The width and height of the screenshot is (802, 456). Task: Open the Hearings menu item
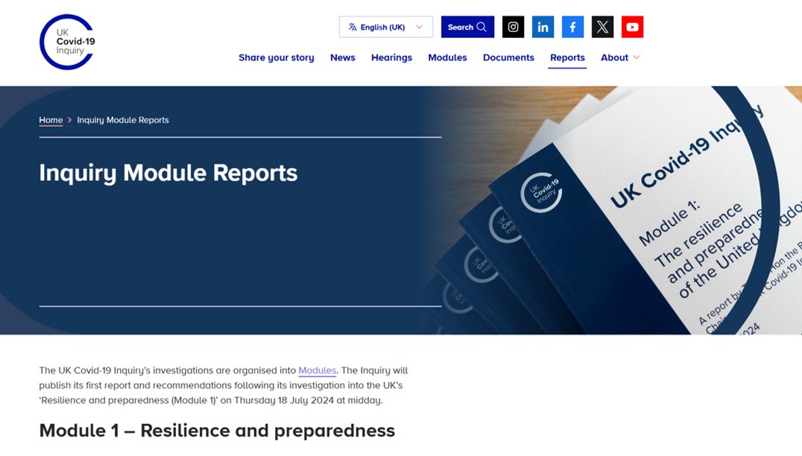[x=391, y=58]
